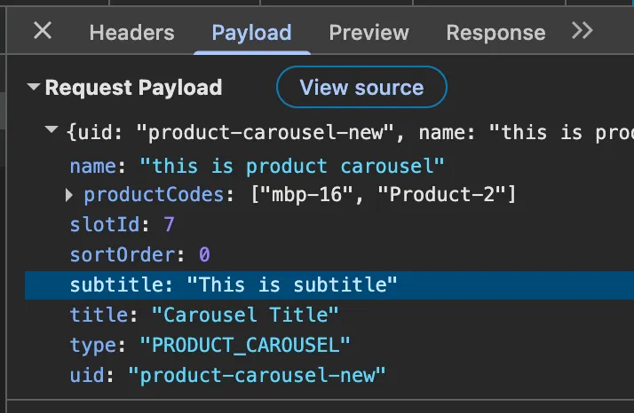Click the "Request Payload" heading text
The image size is (634, 413).
[133, 88]
